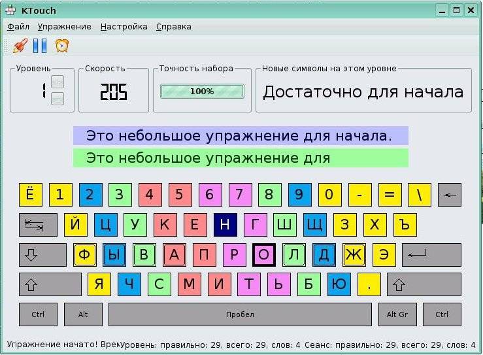
Task: Increase the level with plus stepper
Action: (58, 82)
